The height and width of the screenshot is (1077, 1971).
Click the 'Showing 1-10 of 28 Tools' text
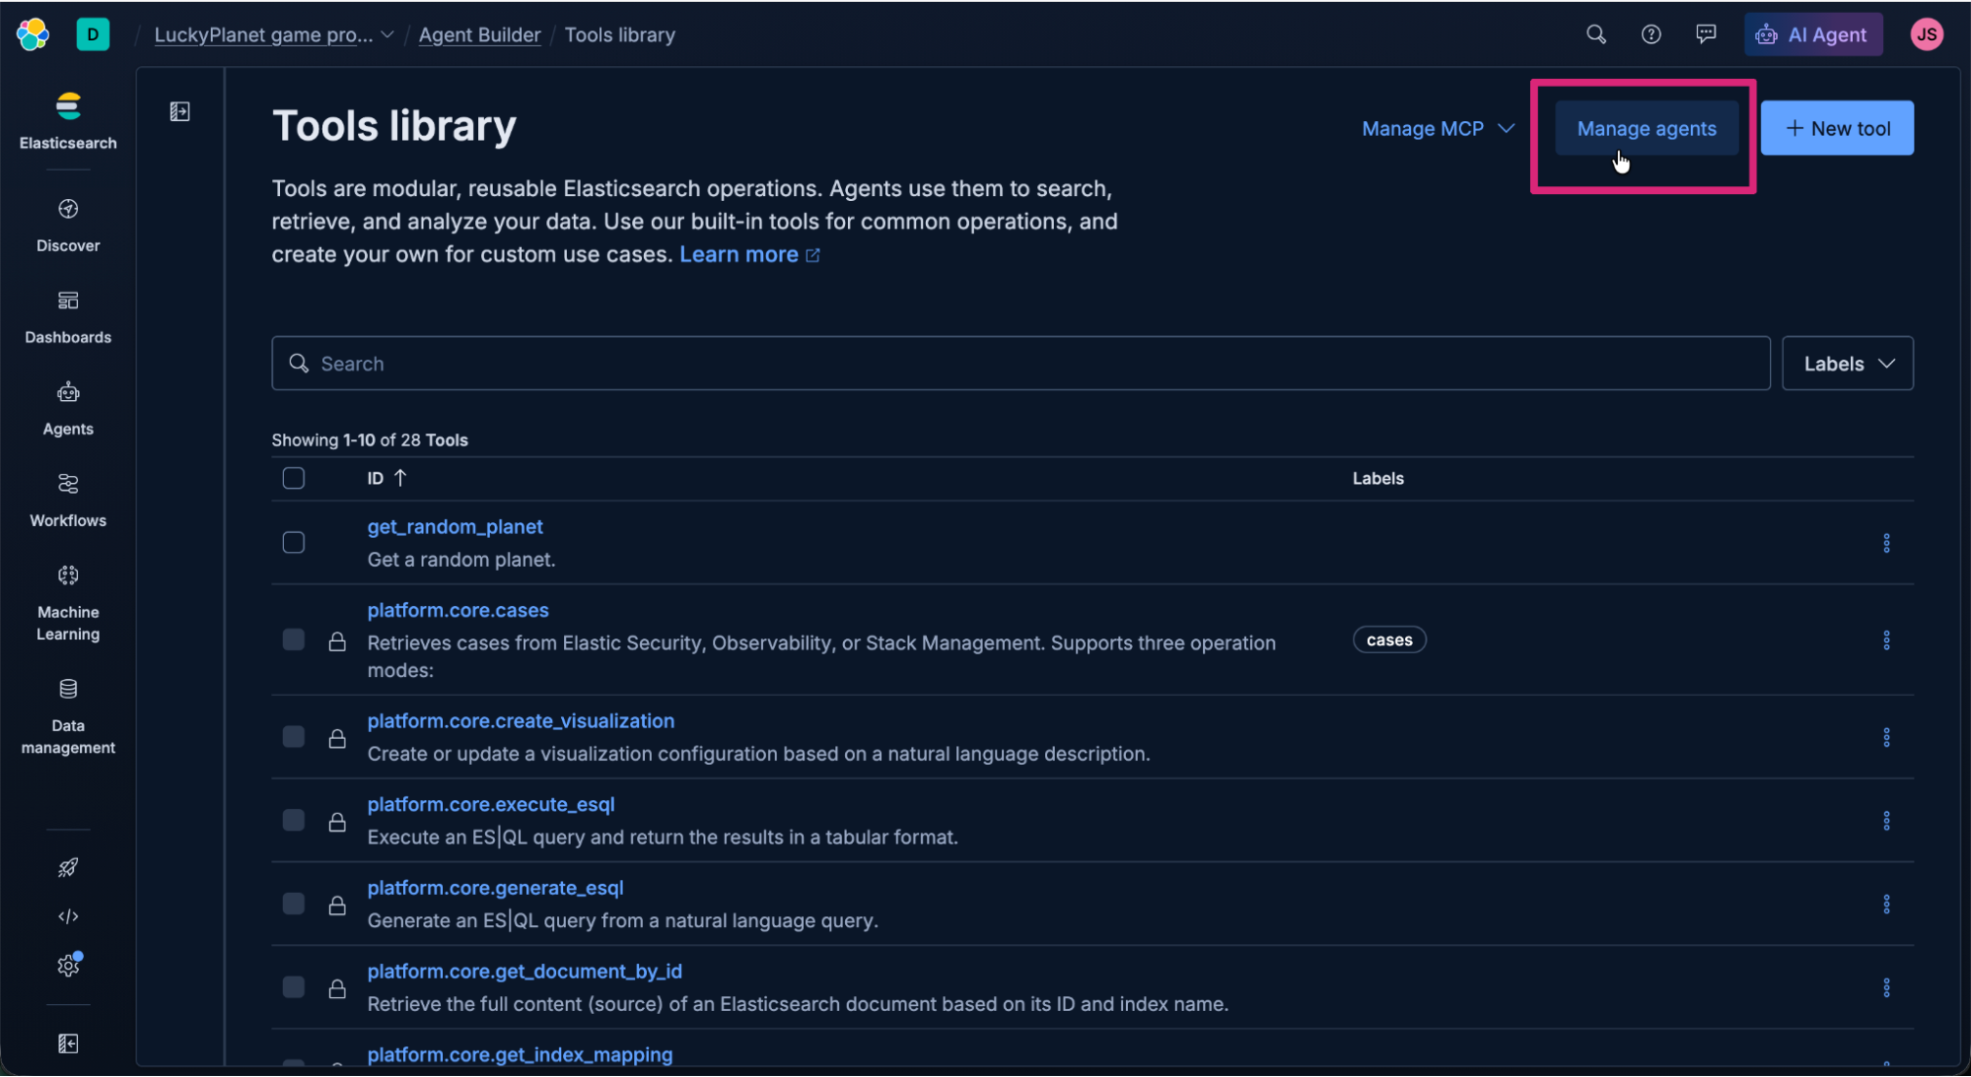(x=370, y=440)
